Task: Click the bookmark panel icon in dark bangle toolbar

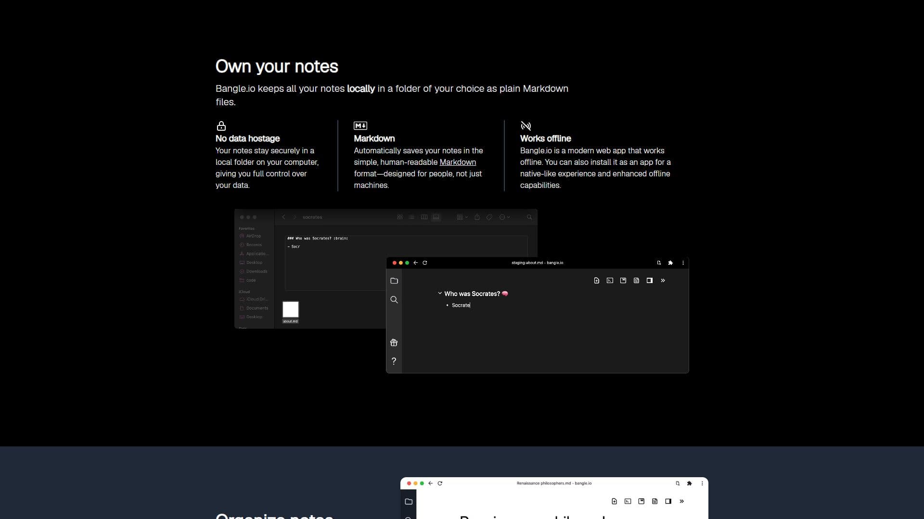Action: 623,281
